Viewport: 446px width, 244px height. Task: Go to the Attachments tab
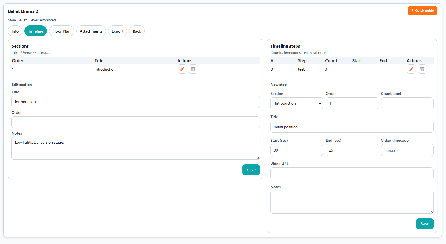(91, 31)
